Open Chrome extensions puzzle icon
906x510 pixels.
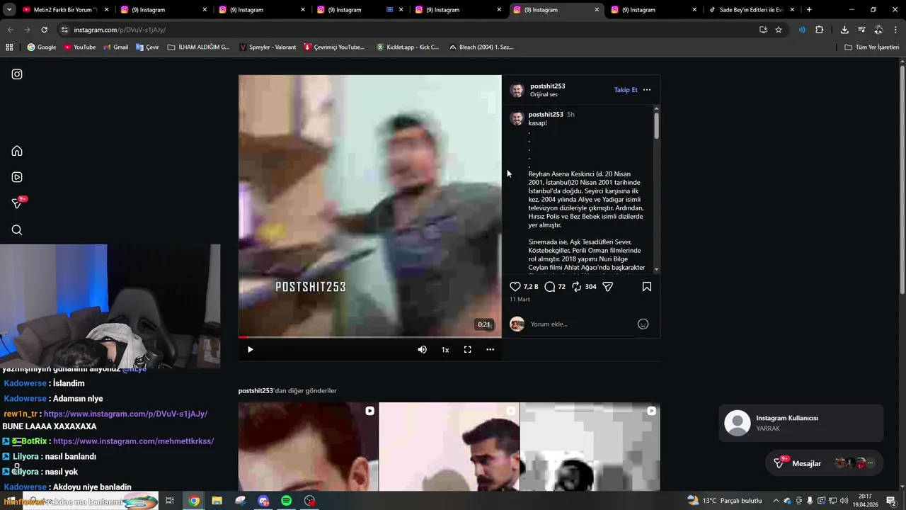pyautogui.click(x=820, y=30)
